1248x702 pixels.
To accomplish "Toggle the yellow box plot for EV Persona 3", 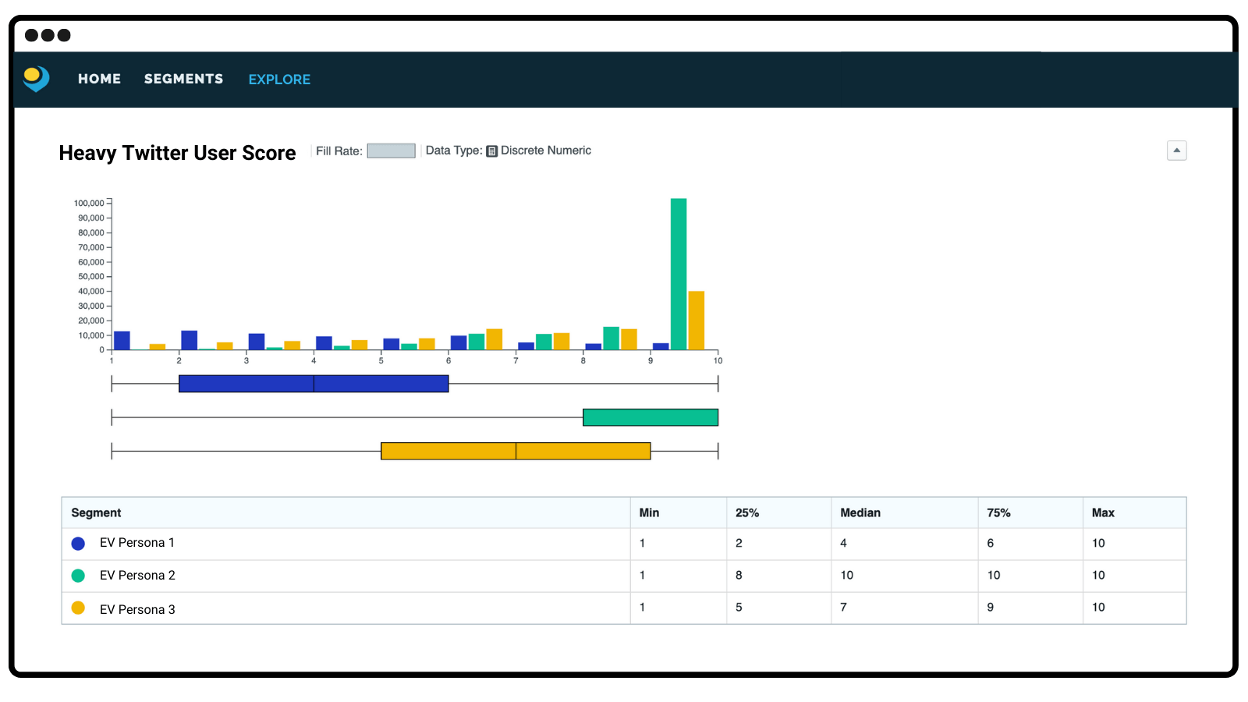I will (x=515, y=451).
